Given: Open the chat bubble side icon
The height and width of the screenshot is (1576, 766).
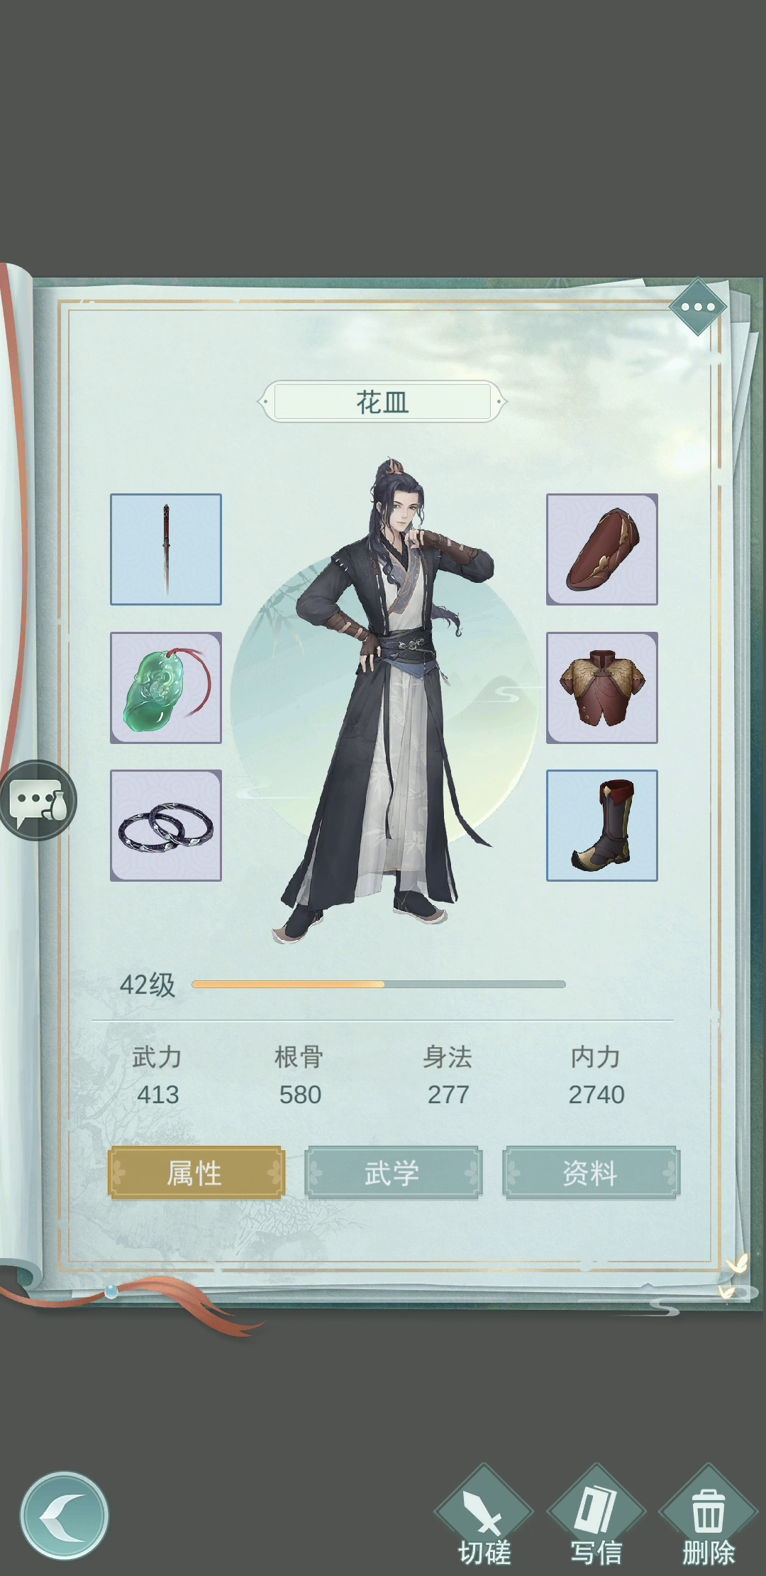Looking at the screenshot, I should click(x=38, y=801).
